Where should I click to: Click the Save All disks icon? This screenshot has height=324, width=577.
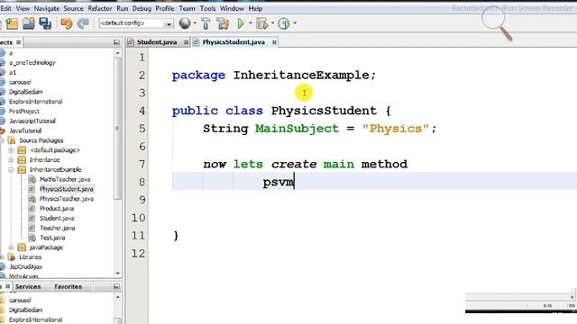(45, 23)
